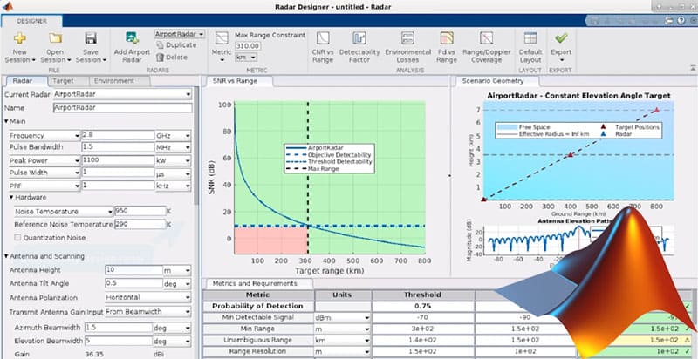The width and height of the screenshot is (698, 359).
Task: Click the Metric column header
Action: coord(258,295)
